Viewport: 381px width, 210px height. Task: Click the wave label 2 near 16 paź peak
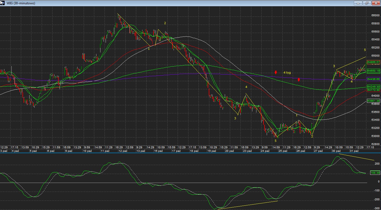click(165, 23)
